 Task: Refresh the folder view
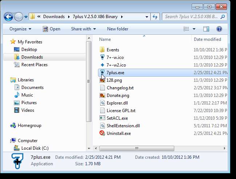pos(155,17)
